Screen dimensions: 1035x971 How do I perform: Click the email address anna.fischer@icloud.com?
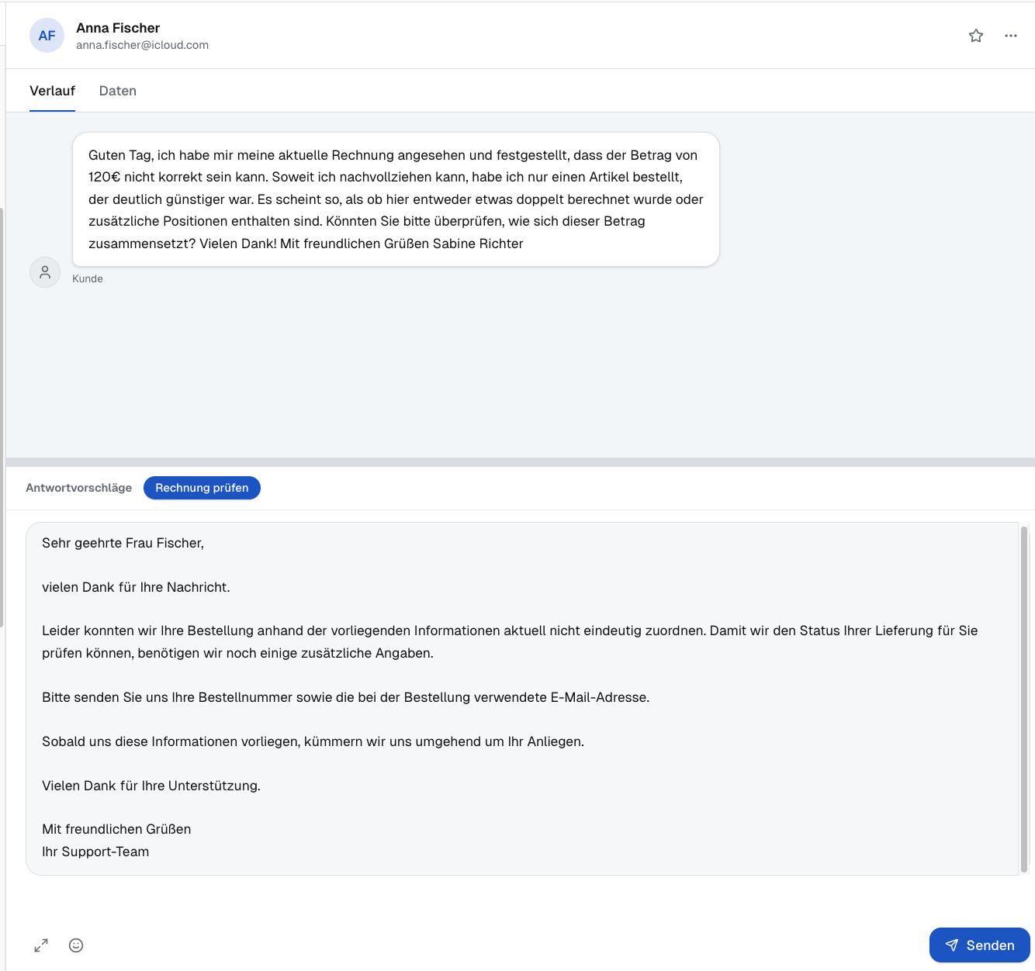[142, 45]
